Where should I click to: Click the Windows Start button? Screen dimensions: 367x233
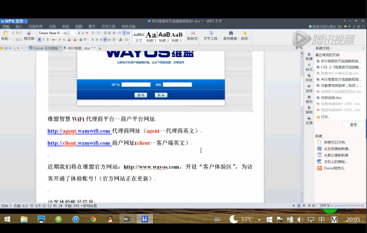pyautogui.click(x=7, y=219)
